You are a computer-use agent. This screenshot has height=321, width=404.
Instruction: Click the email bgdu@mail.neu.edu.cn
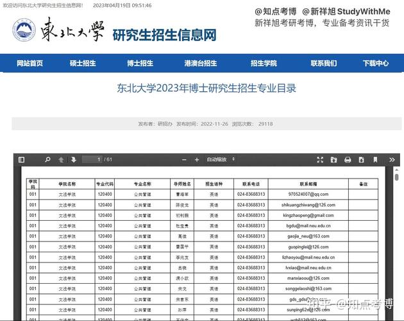(x=308, y=226)
